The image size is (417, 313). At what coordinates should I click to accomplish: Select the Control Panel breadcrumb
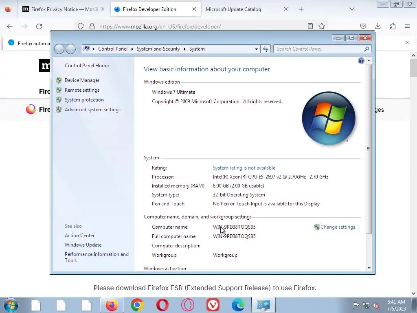113,49
